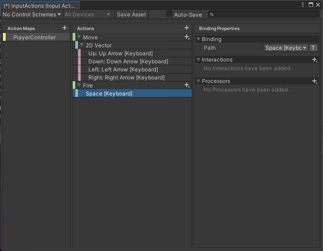
Task: Close the Input Actions window
Action: coord(318,5)
